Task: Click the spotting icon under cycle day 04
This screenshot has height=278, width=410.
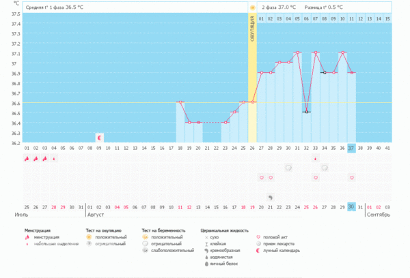Action: coord(54,158)
